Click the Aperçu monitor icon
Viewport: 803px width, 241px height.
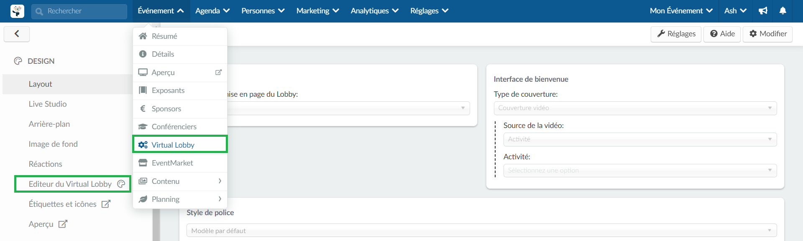(143, 72)
